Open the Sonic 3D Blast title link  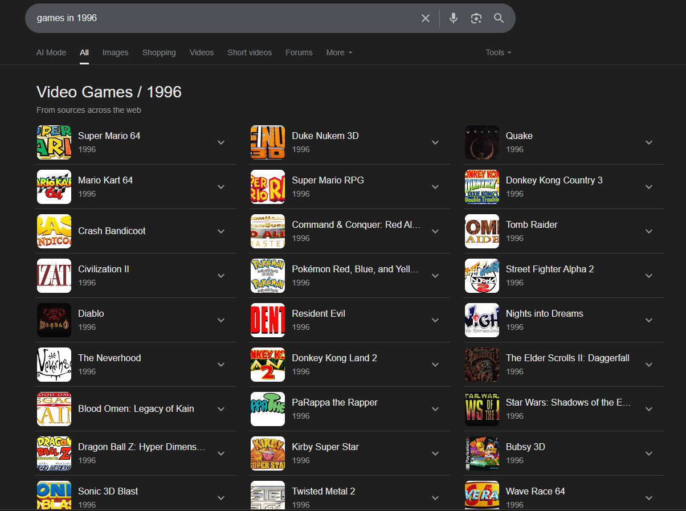[x=108, y=491]
